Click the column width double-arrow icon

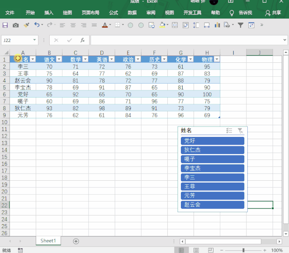207,25
